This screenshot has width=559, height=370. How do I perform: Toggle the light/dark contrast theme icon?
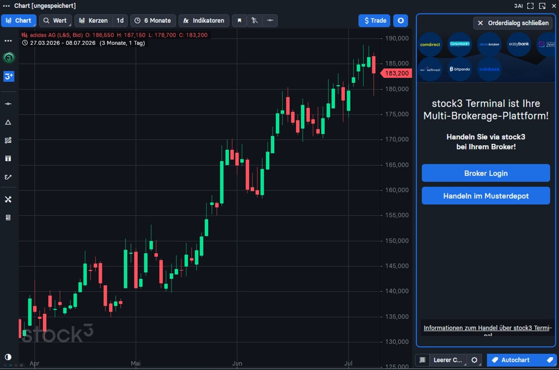click(8, 357)
